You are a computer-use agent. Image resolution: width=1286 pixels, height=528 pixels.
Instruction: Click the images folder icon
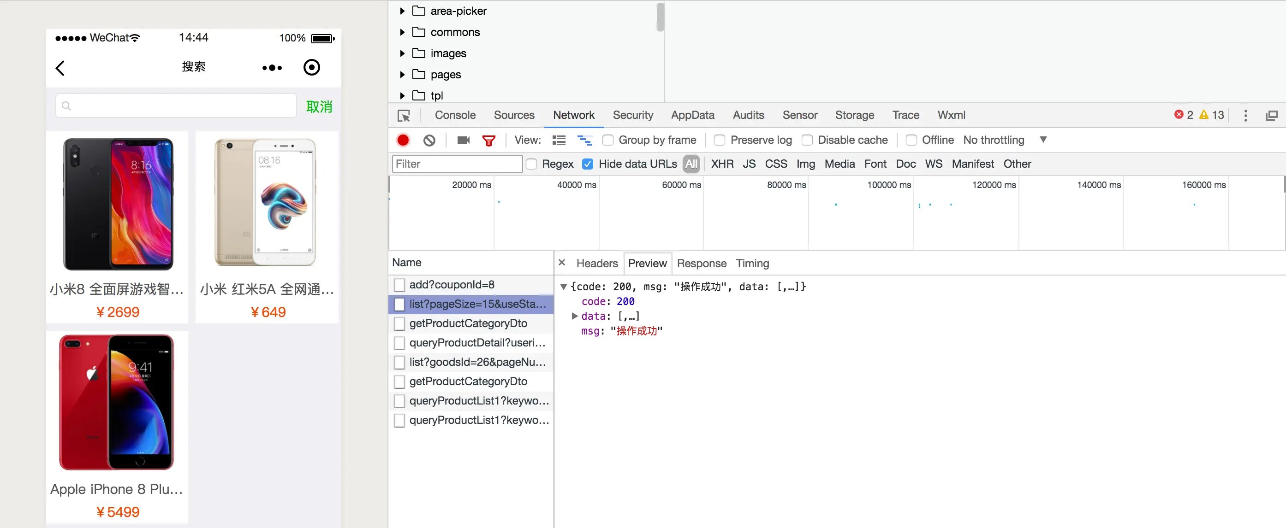[418, 53]
